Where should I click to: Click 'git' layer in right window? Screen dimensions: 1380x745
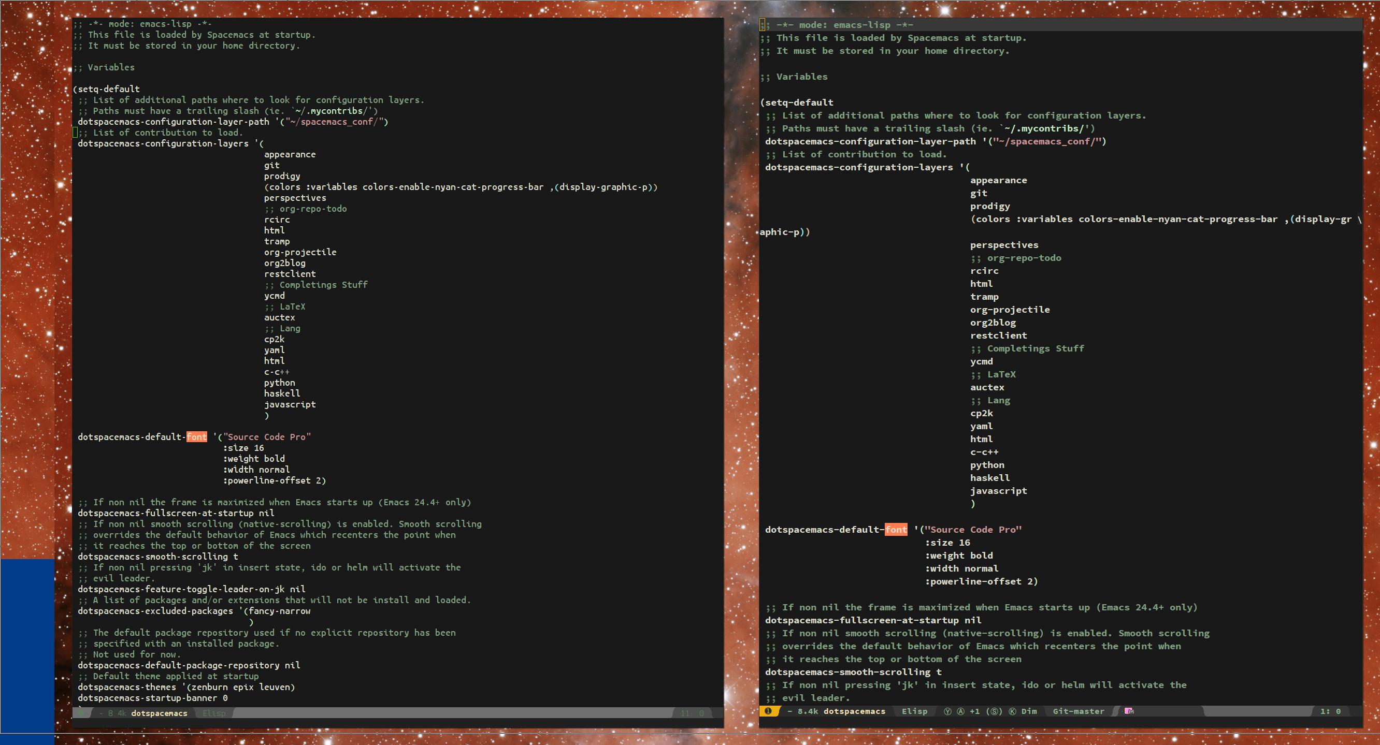(x=979, y=193)
